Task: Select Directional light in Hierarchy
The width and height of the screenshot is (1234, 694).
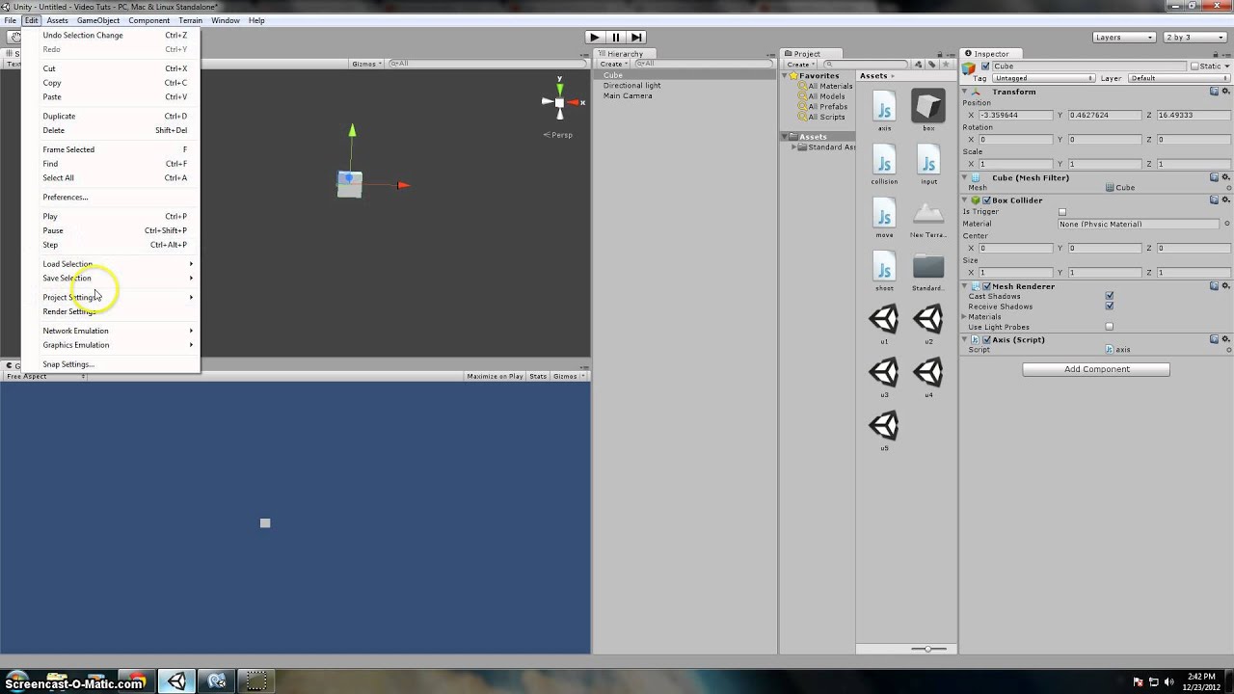Action: 631,86
